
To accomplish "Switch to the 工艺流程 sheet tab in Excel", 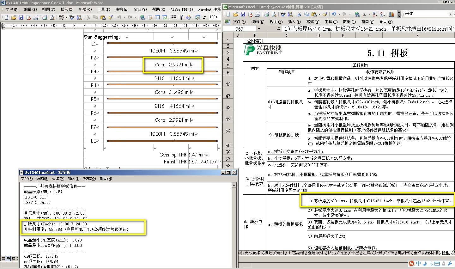I will point(296,253).
